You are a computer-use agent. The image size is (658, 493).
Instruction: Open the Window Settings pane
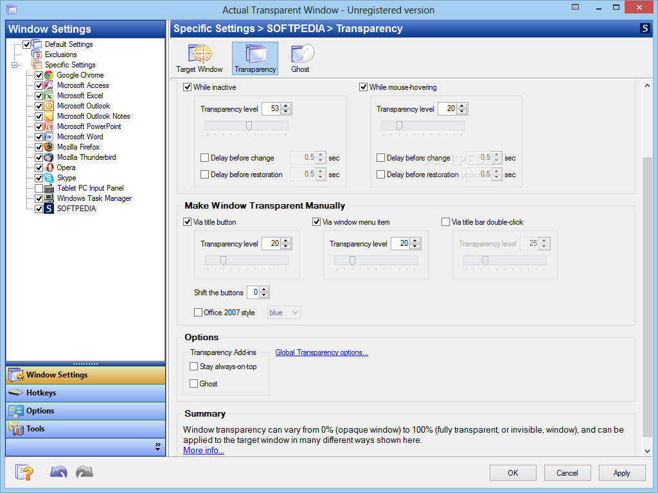pos(85,375)
